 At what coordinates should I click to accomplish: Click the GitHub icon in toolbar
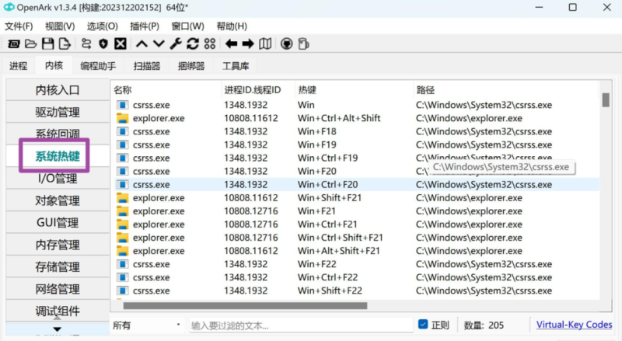286,43
